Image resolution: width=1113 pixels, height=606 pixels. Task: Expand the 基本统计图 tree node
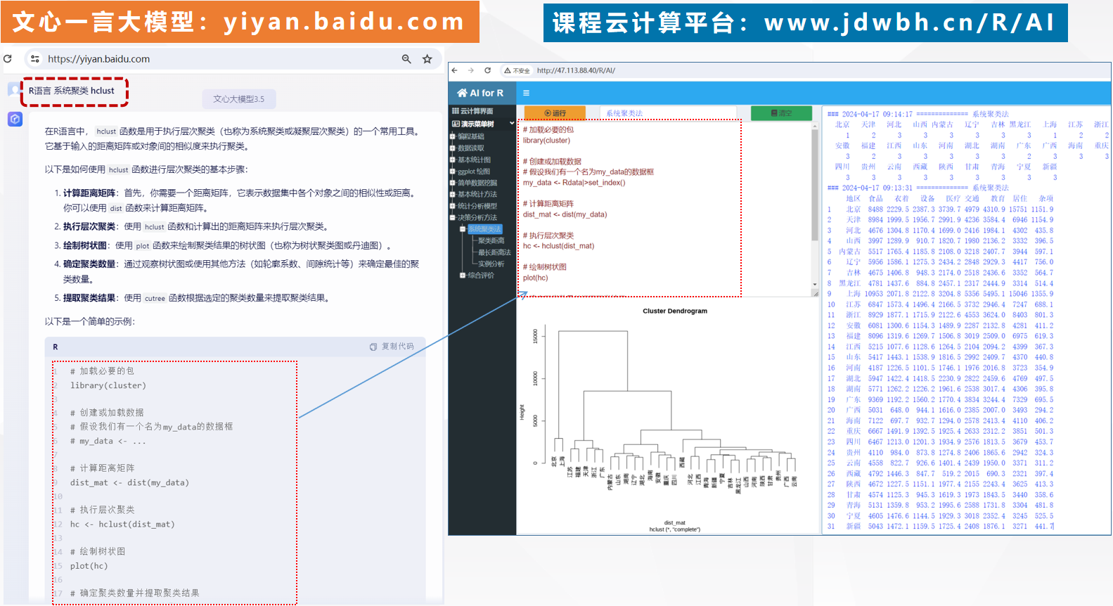point(453,160)
